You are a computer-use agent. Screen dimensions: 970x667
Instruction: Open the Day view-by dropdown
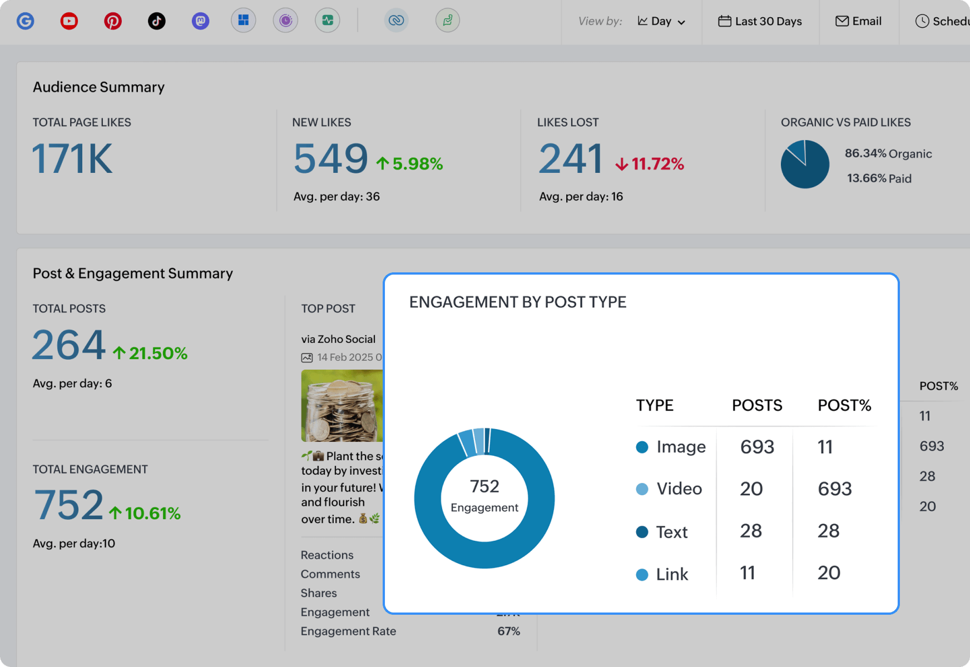(661, 21)
